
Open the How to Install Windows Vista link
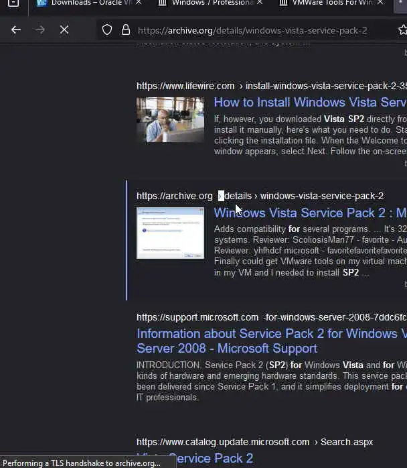point(310,103)
